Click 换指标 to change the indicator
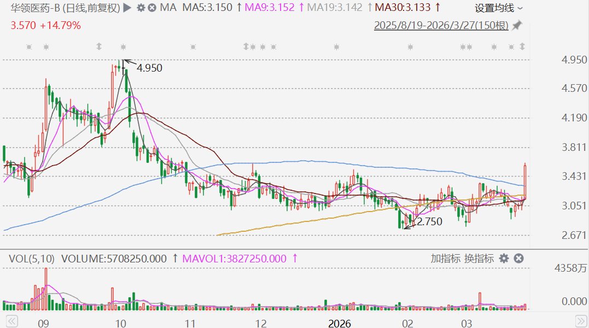 tap(479, 259)
